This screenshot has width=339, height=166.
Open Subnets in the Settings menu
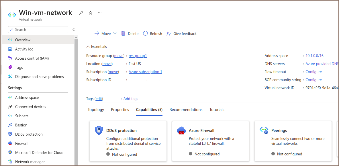coord(22,116)
